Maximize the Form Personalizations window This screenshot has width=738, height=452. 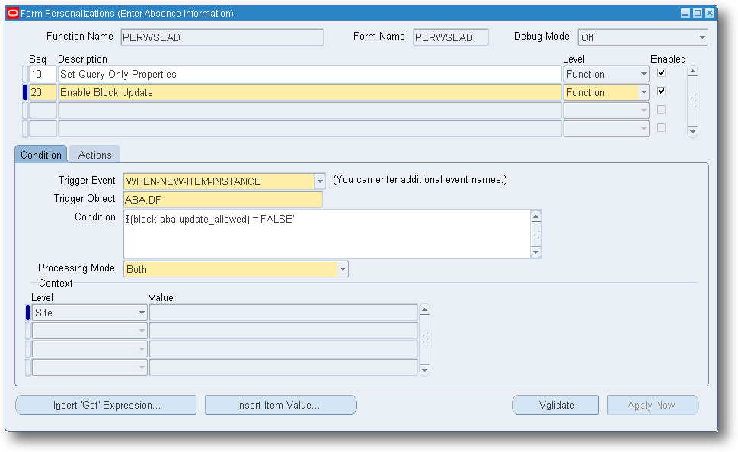(698, 13)
